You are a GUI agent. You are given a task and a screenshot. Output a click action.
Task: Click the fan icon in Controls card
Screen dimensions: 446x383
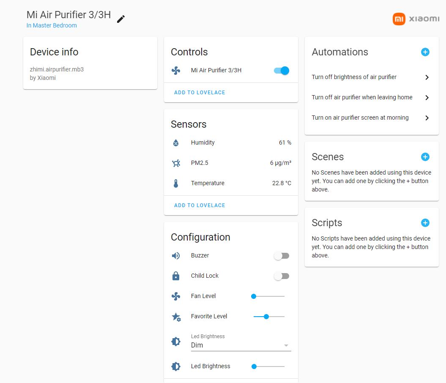click(176, 71)
